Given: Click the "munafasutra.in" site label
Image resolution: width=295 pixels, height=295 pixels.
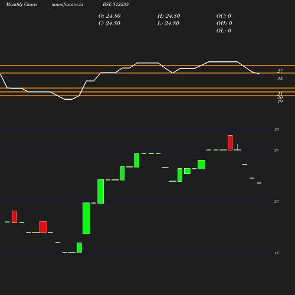Looking at the screenshot, I should pos(67,4).
